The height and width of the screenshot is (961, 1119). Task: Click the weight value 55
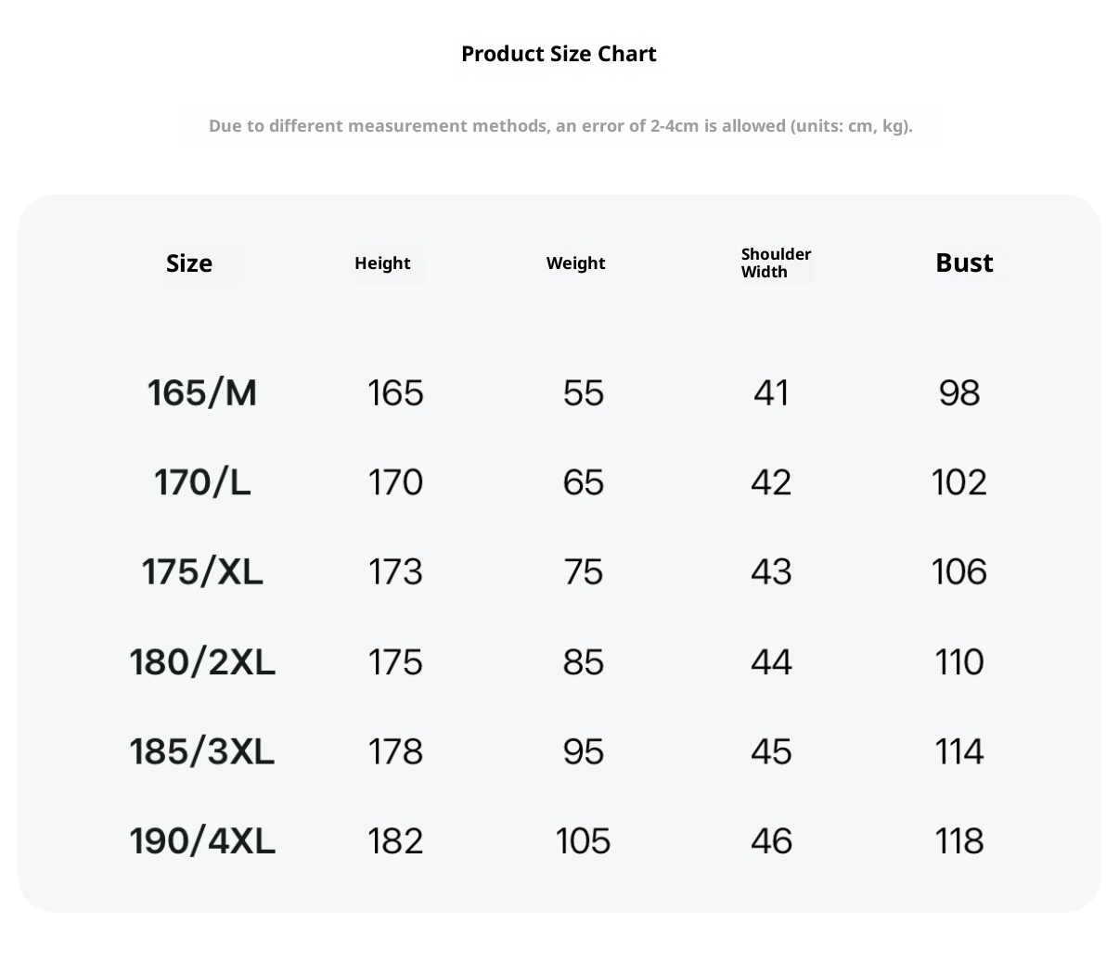point(584,393)
